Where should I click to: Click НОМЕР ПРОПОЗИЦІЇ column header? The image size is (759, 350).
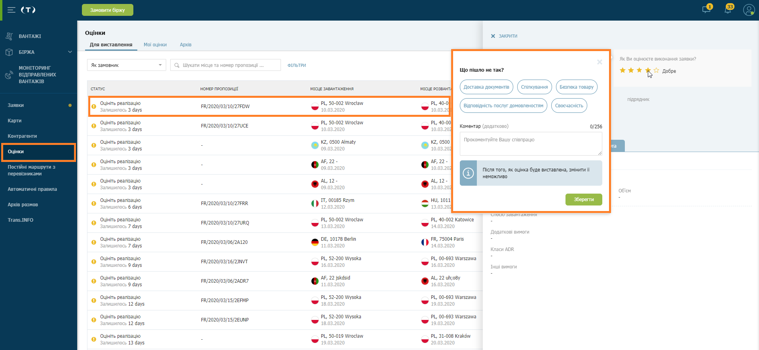[219, 89]
